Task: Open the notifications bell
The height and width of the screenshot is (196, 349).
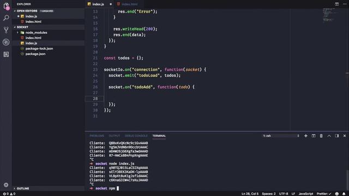Action: click(344, 194)
